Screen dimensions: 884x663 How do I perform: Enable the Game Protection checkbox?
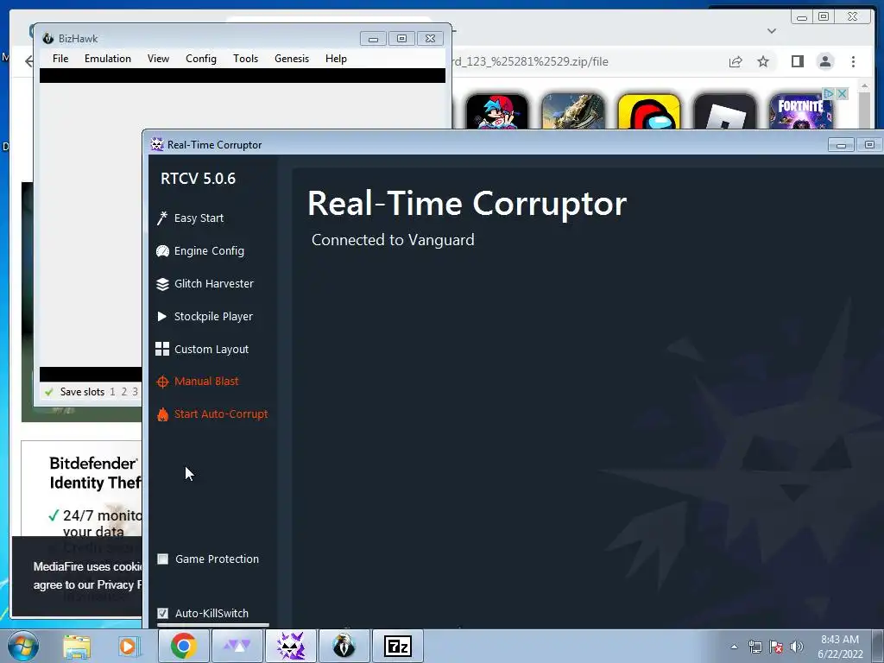coord(163,559)
